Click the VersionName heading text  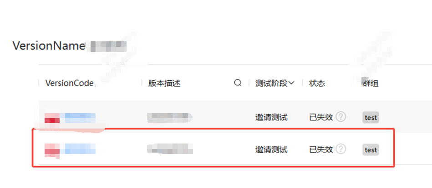(49, 45)
